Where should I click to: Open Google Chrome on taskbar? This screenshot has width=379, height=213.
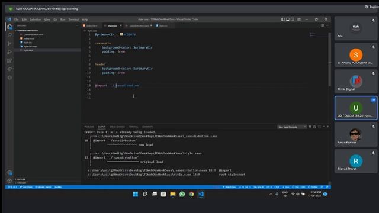click(x=191, y=194)
